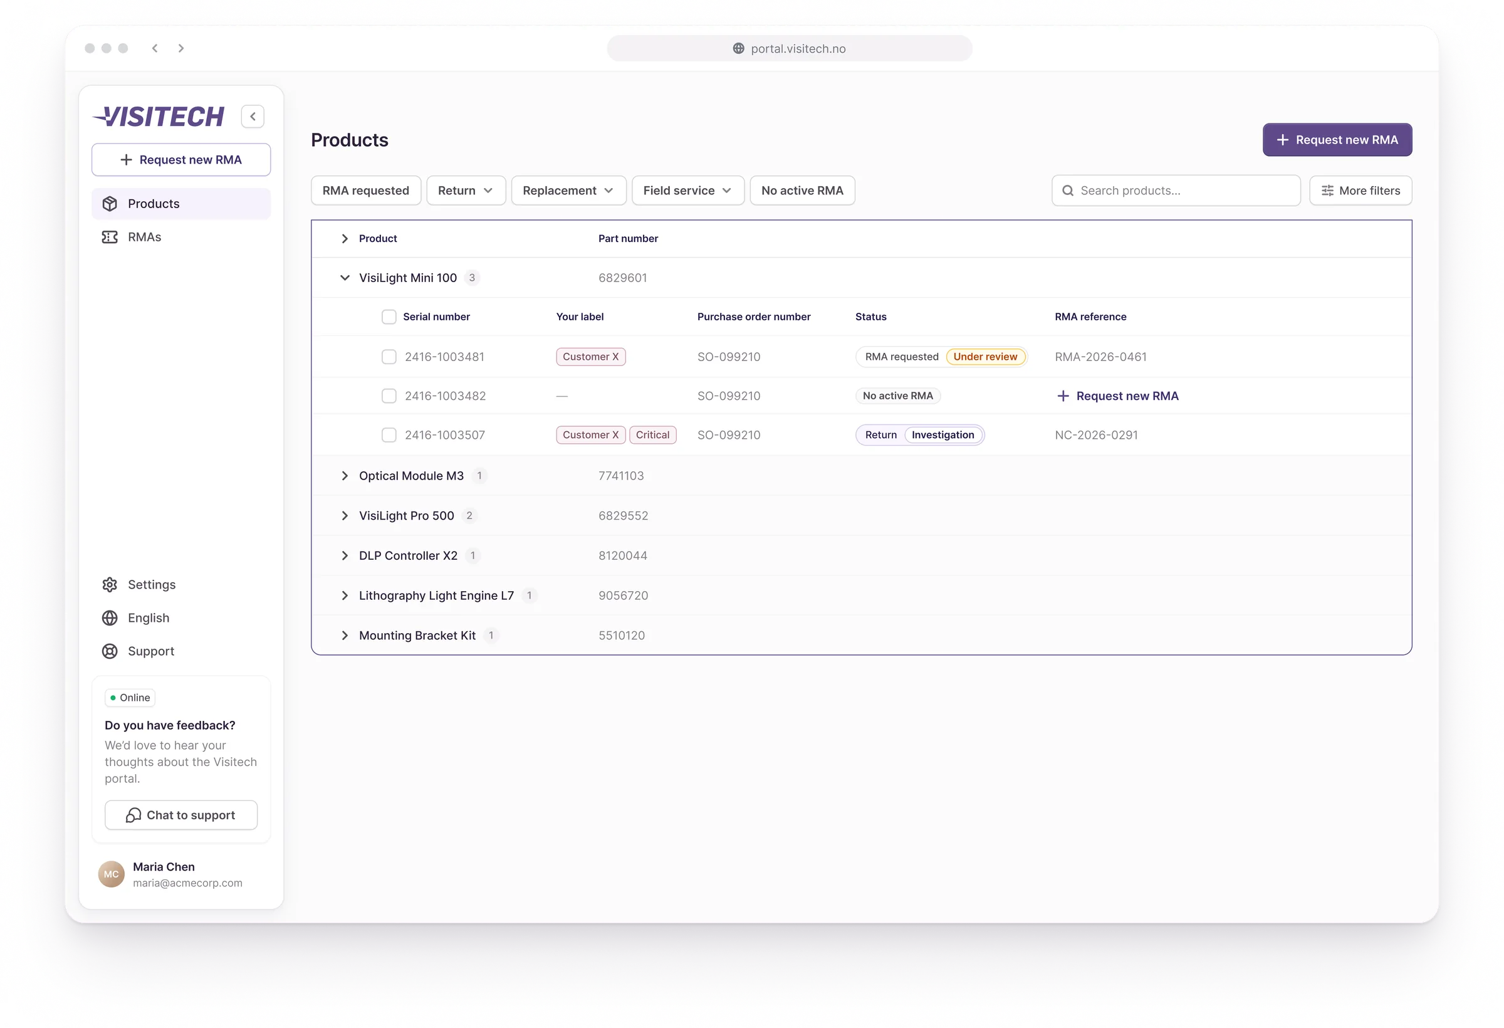The height and width of the screenshot is (1028, 1504).
Task: Expand the VisiLight Pro 500 row
Action: tap(345, 516)
